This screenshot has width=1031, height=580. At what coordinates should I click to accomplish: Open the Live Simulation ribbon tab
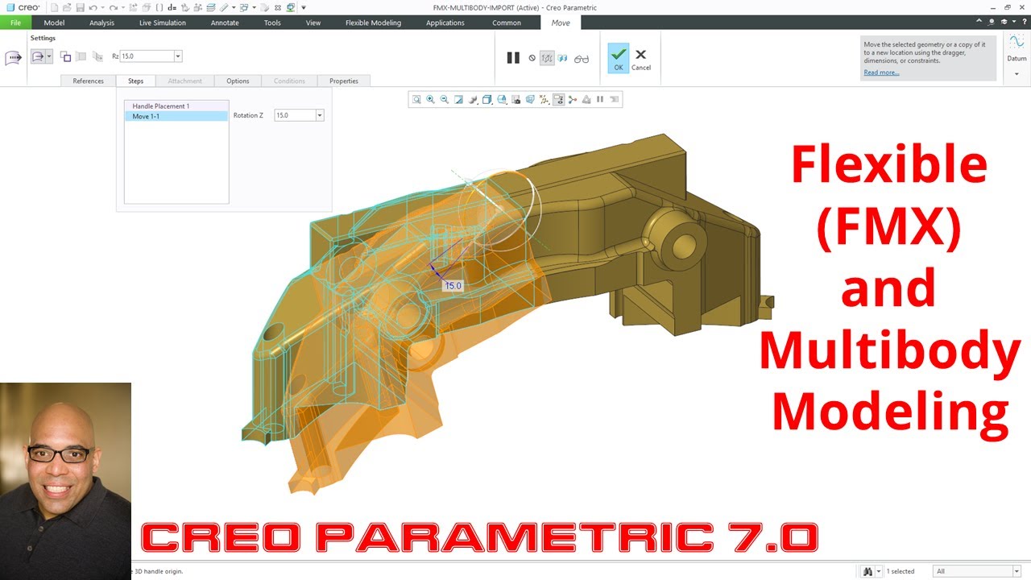pyautogui.click(x=162, y=23)
